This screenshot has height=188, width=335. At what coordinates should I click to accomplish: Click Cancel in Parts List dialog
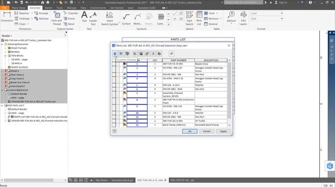(x=207, y=131)
